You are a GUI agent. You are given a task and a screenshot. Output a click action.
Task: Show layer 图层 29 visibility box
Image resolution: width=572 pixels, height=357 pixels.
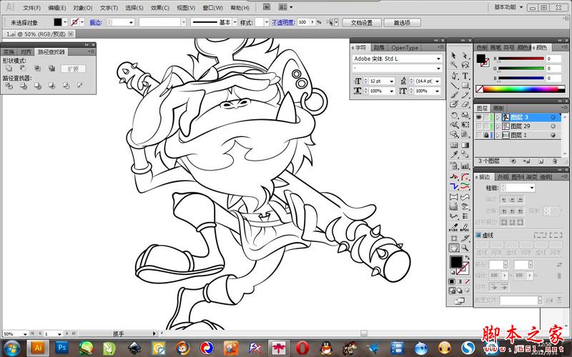pos(479,126)
